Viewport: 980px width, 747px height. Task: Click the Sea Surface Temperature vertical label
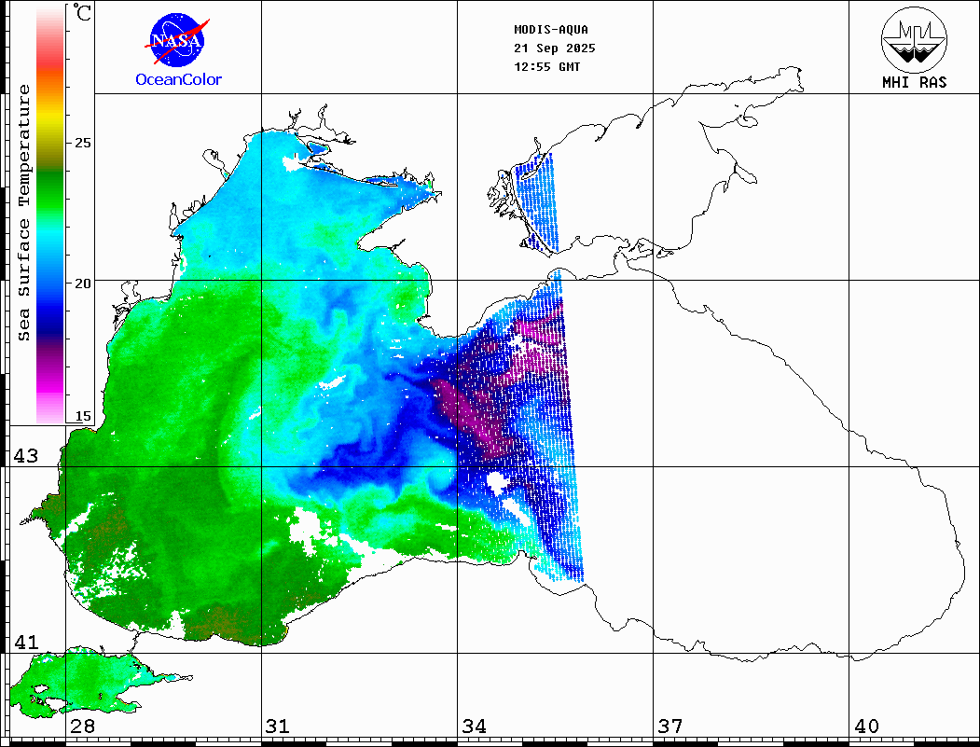point(25,213)
